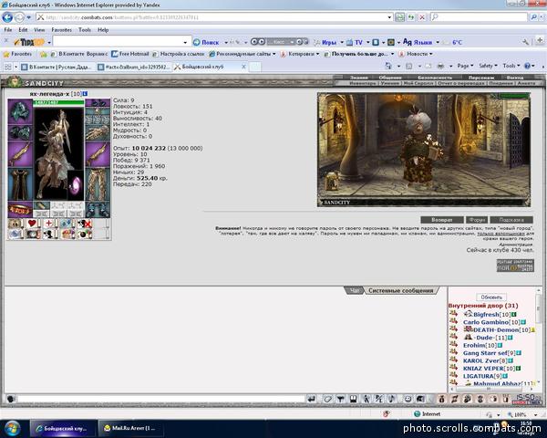Click the toolbar search input field

point(122,42)
